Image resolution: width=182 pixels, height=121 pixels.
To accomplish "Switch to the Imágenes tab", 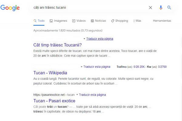I will pos(58,21).
